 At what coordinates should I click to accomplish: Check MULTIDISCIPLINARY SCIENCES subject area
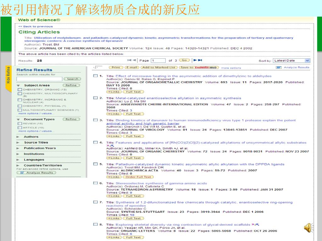coord(20,110)
